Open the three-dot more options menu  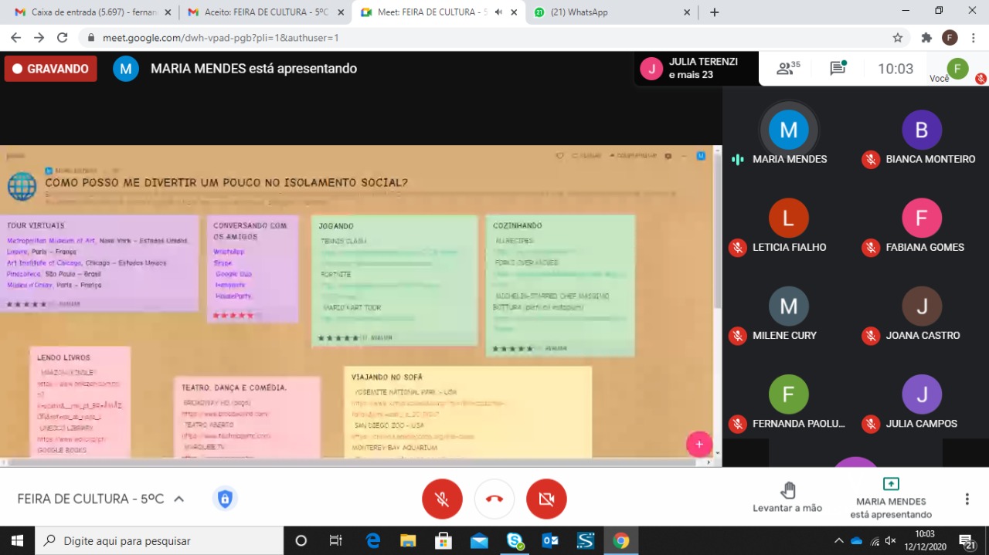coord(967,499)
